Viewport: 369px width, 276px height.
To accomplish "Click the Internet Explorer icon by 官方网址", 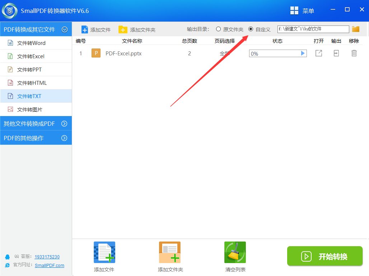I will tap(8, 265).
